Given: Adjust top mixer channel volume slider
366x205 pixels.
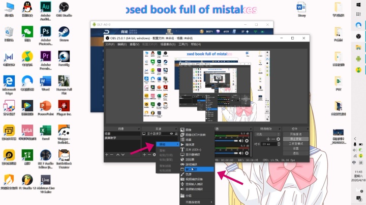Looking at the screenshot, I should click(x=226, y=141).
